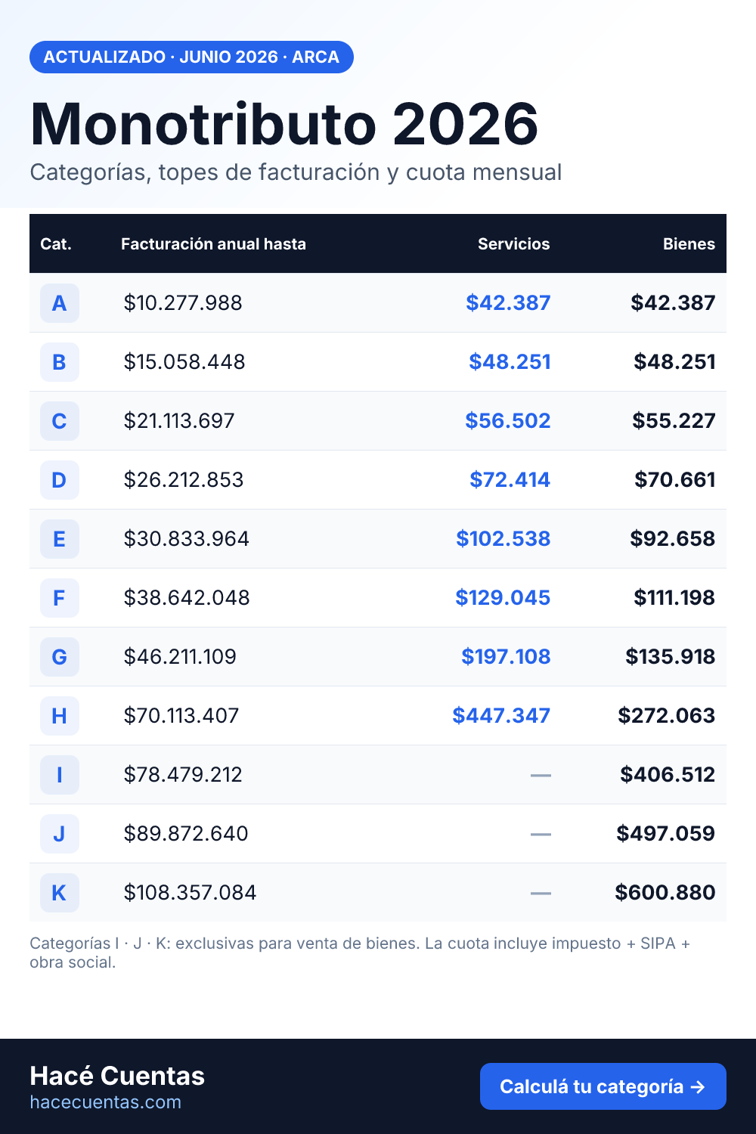Click the category E badge
Viewport: 756px width, 1134px height.
59,539
